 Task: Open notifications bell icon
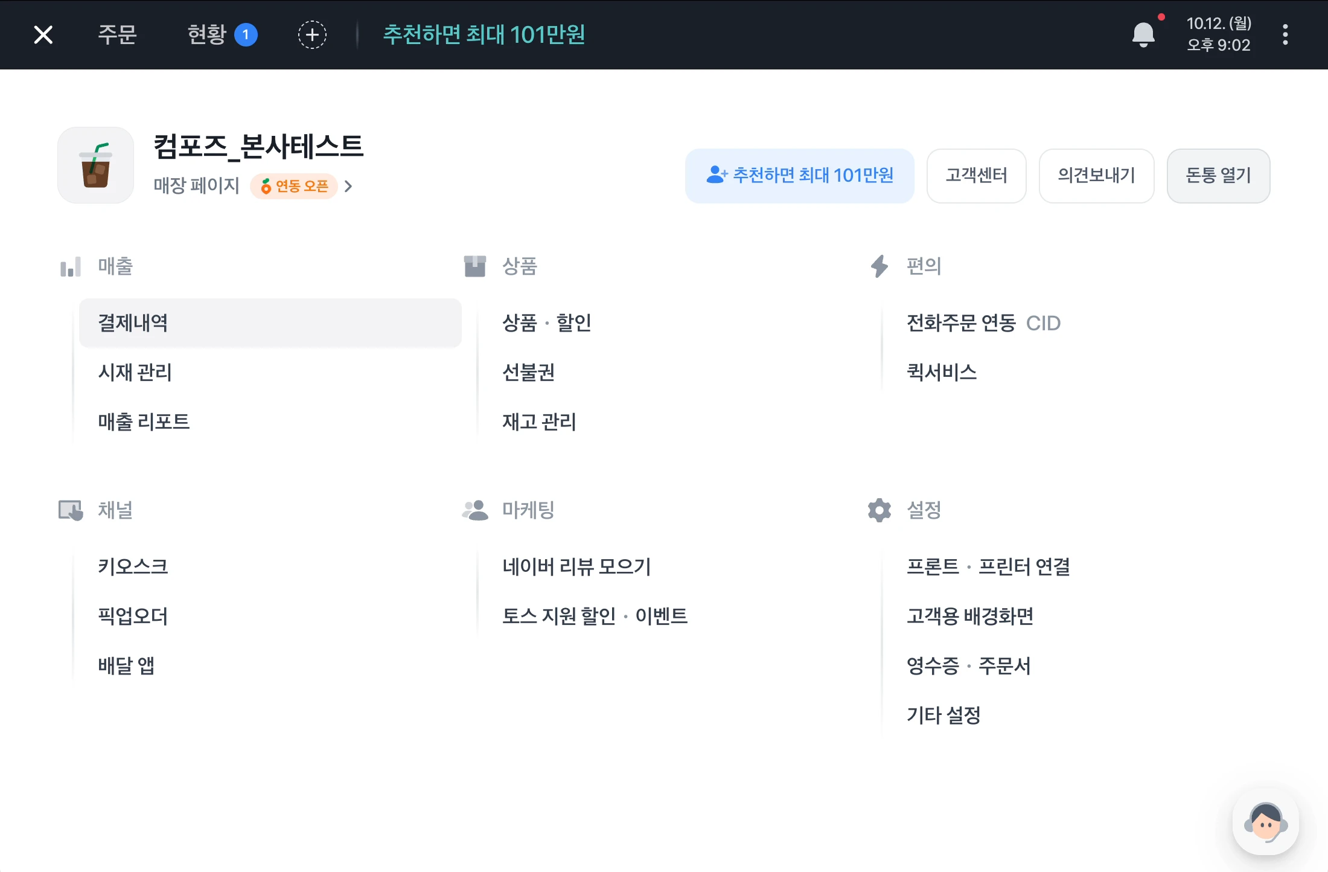click(1143, 34)
